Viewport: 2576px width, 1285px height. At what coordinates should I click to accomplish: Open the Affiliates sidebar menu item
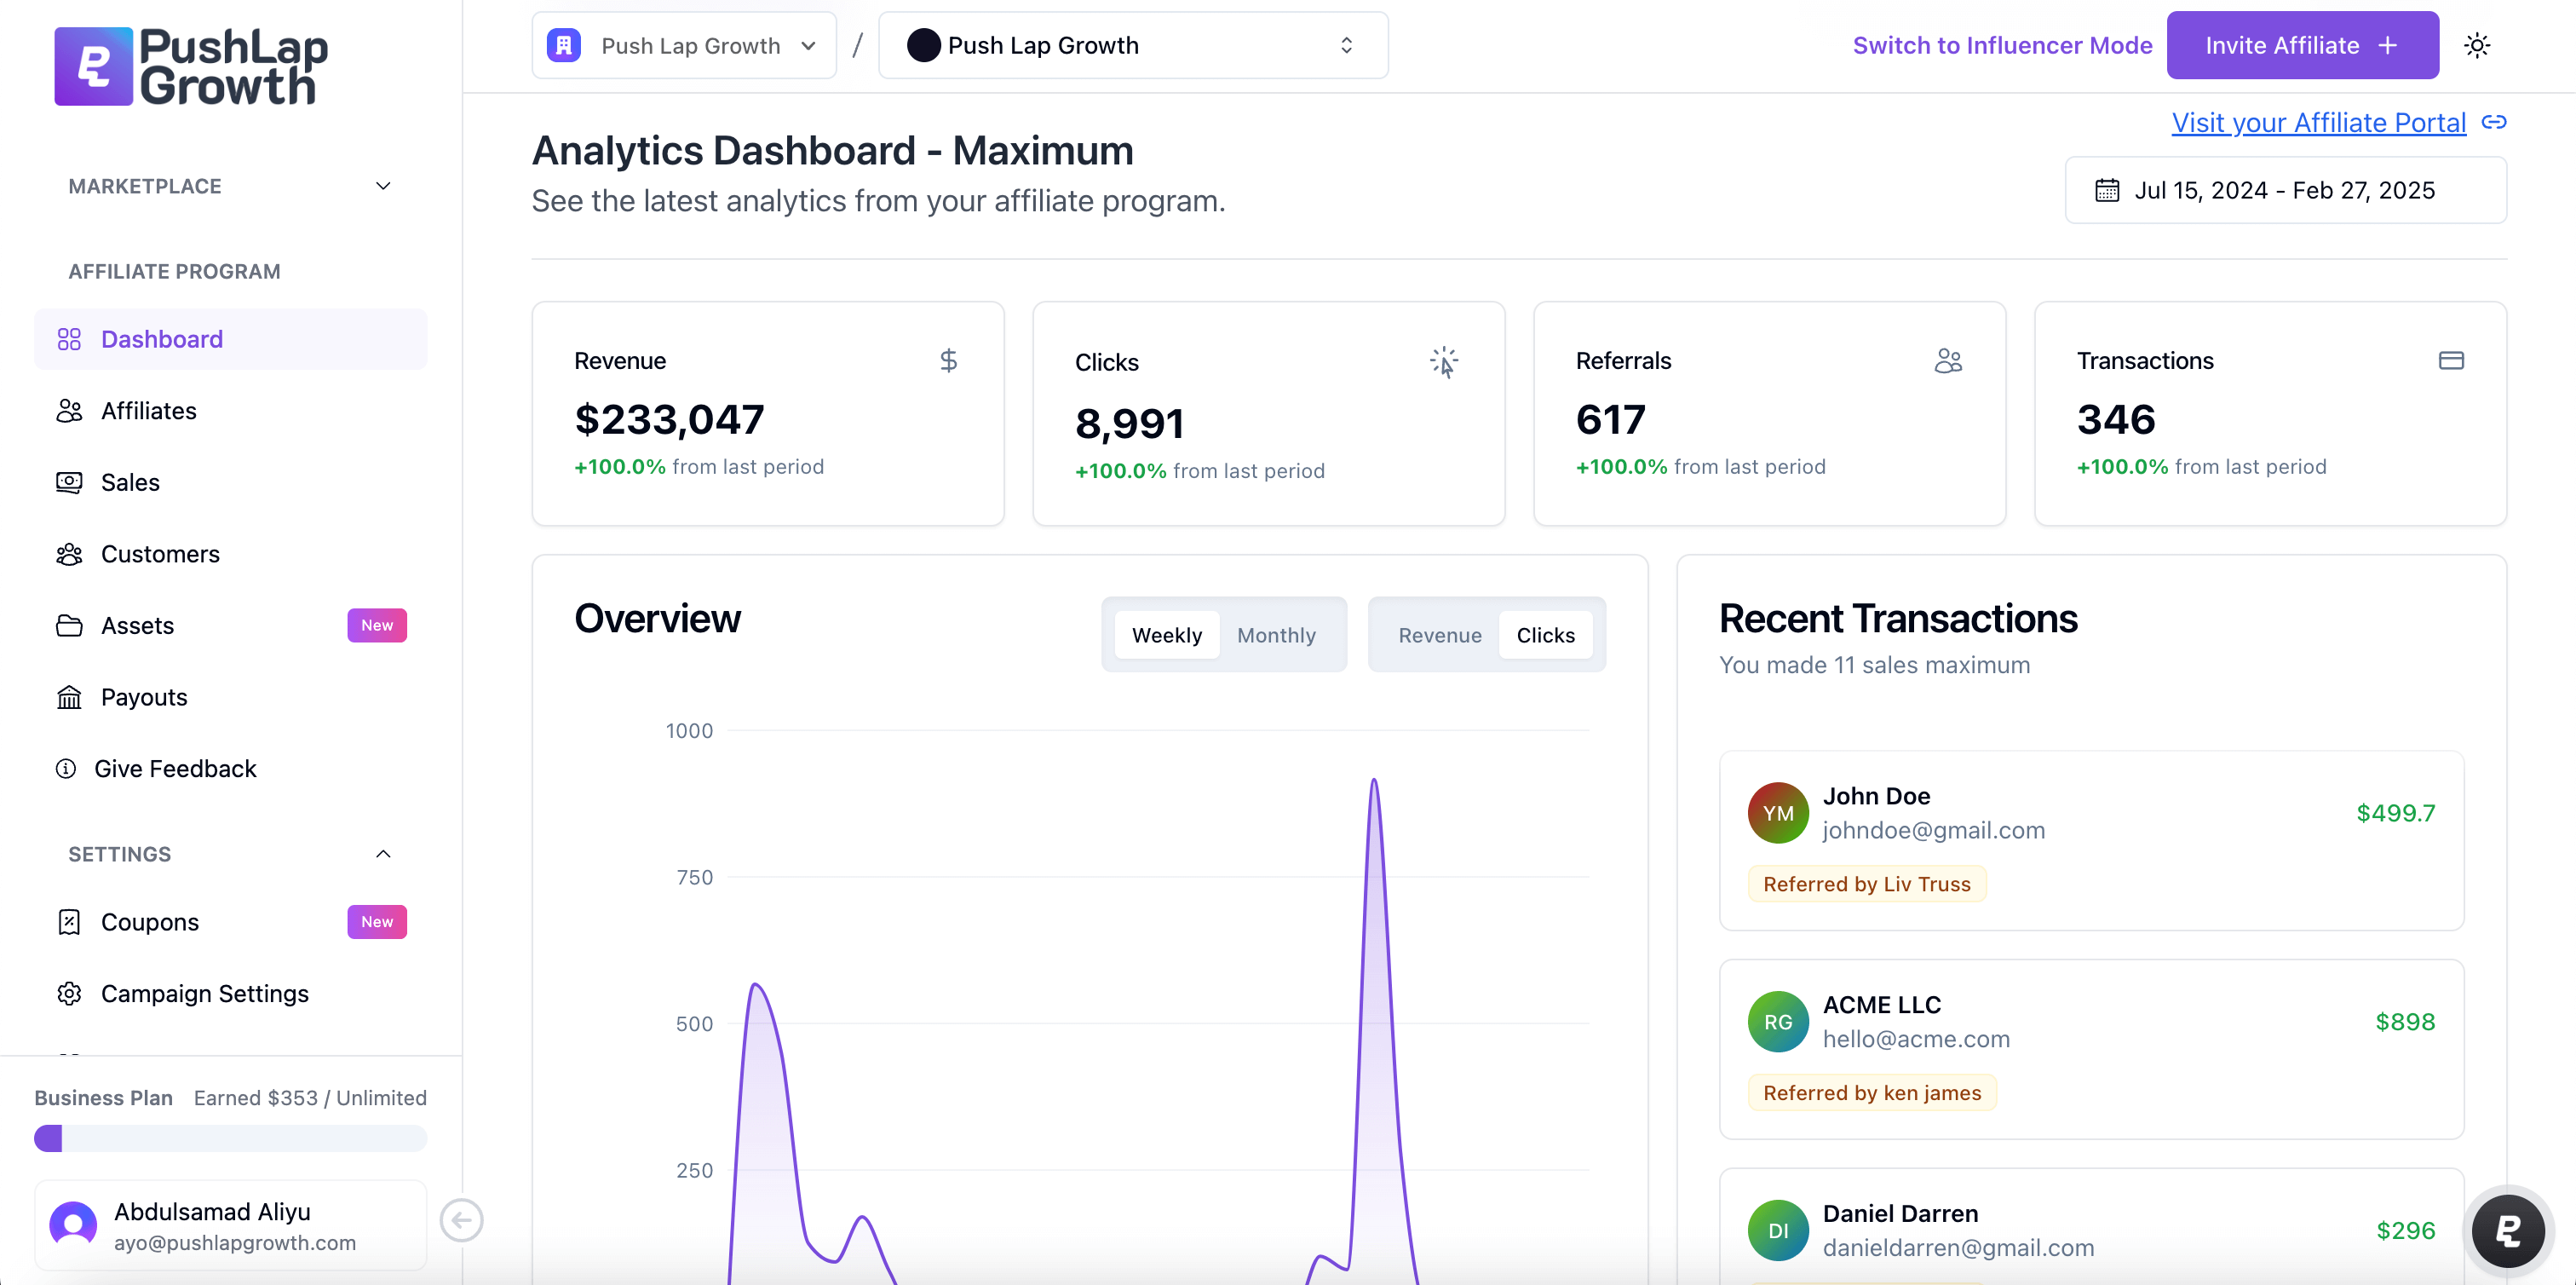coord(148,411)
